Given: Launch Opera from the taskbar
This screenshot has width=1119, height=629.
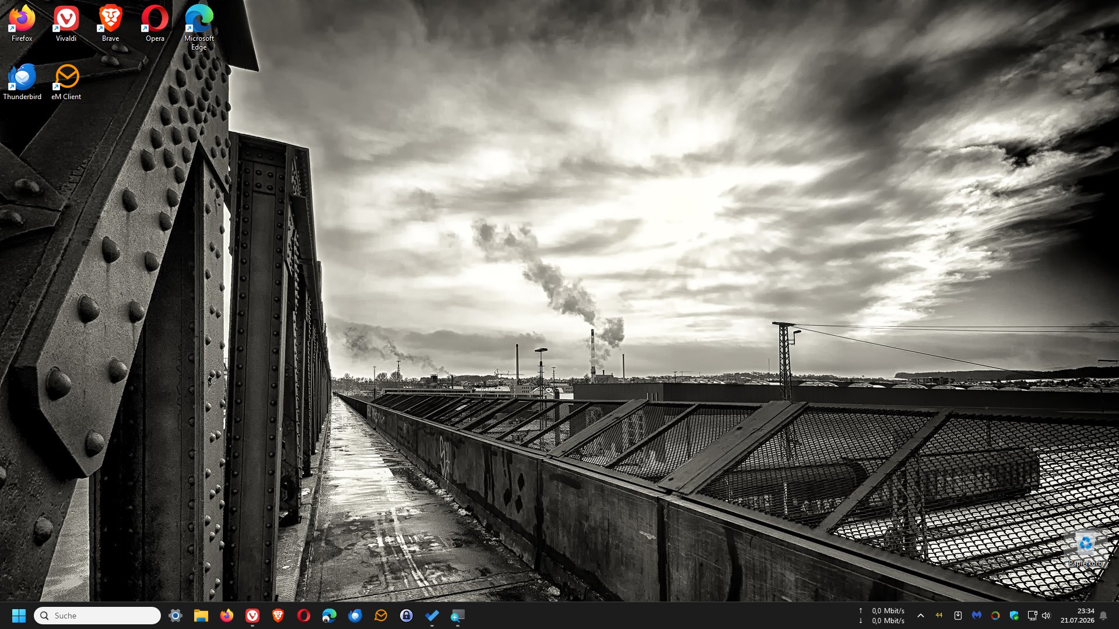Looking at the screenshot, I should [304, 616].
